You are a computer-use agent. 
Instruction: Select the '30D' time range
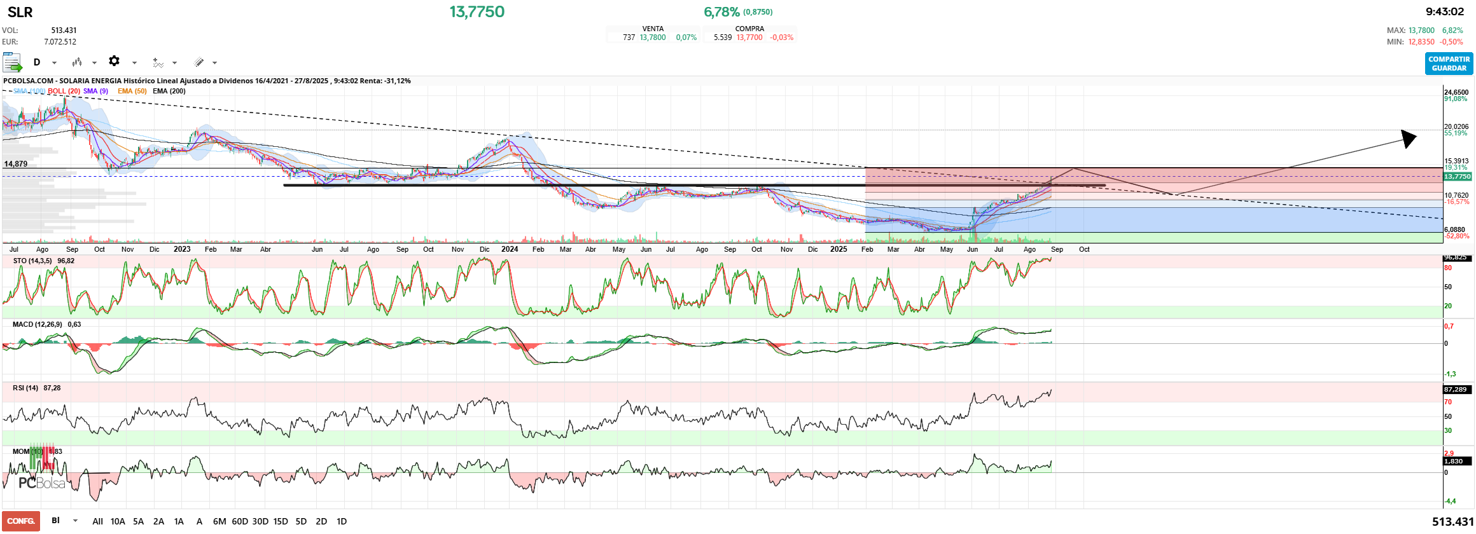click(260, 521)
